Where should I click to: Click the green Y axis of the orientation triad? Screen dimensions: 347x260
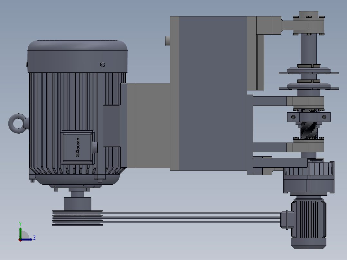pos(20,233)
